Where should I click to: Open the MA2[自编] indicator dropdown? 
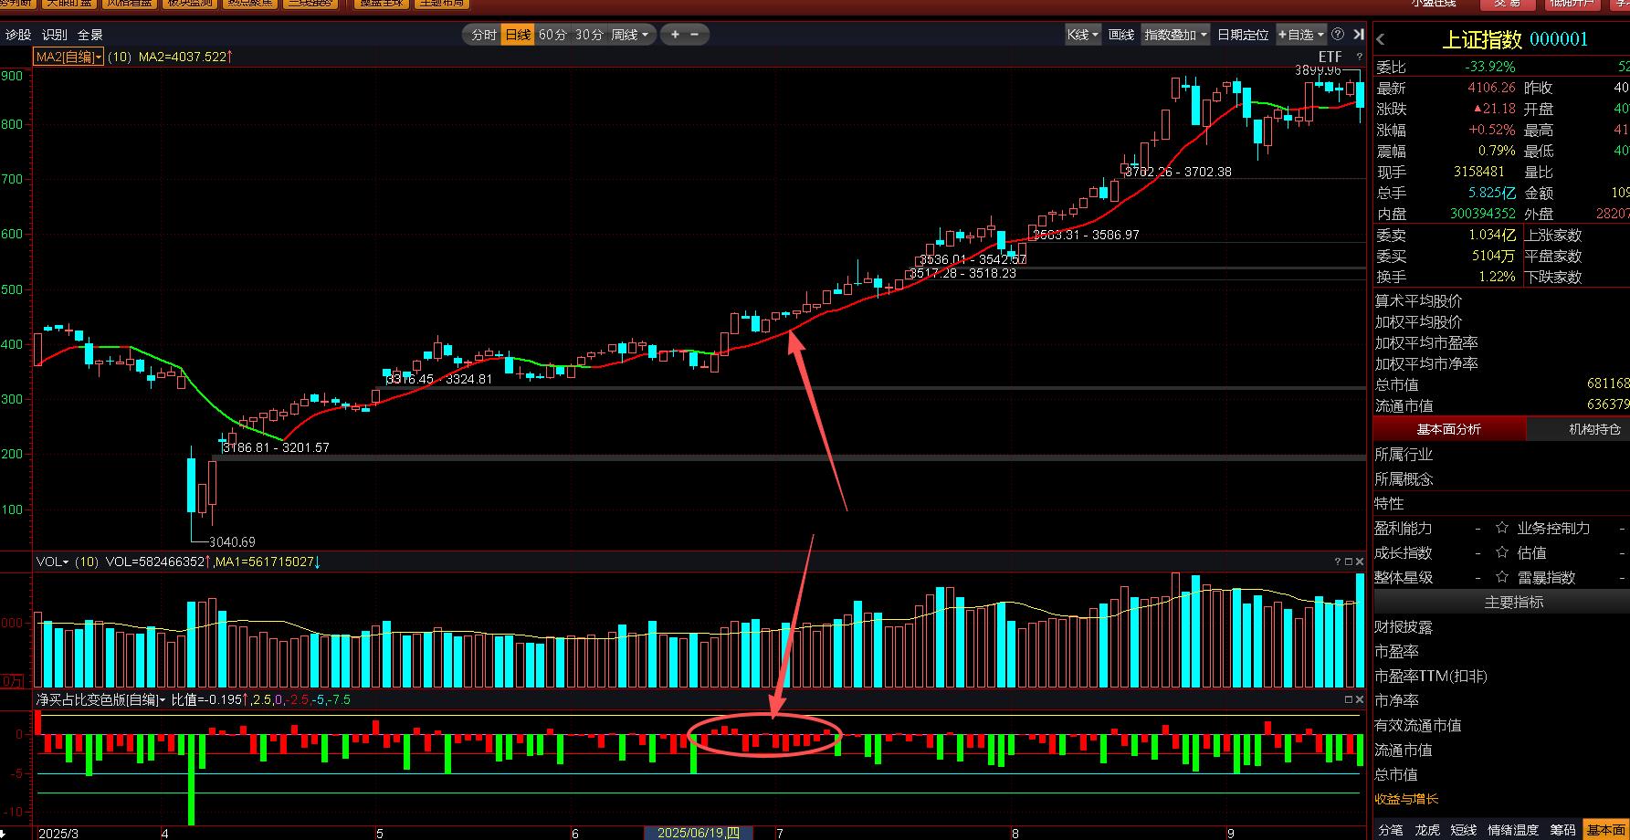pyautogui.click(x=68, y=57)
